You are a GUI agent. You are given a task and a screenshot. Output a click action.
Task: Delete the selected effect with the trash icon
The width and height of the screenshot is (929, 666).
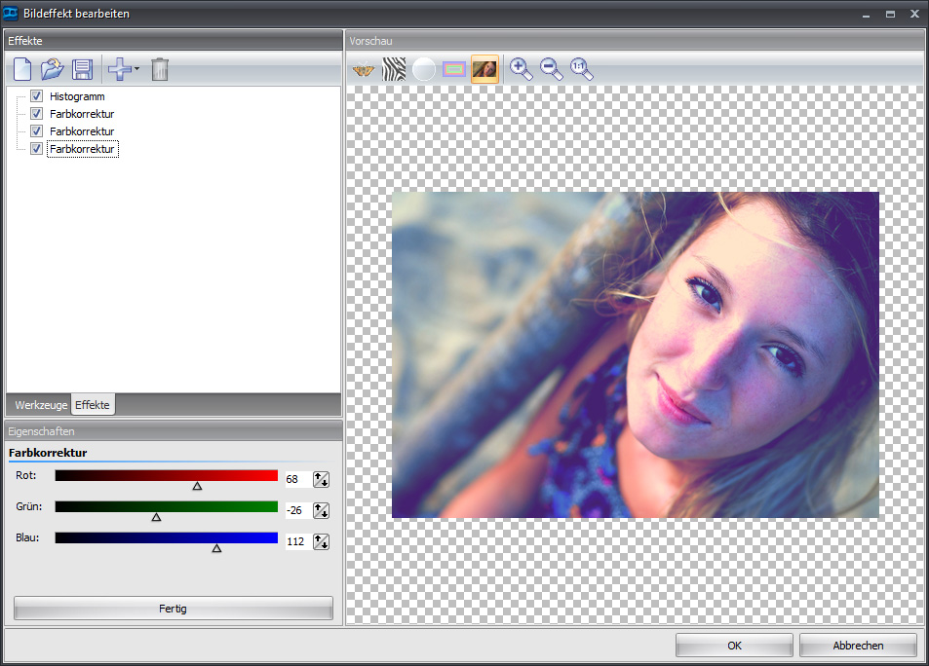tap(160, 69)
